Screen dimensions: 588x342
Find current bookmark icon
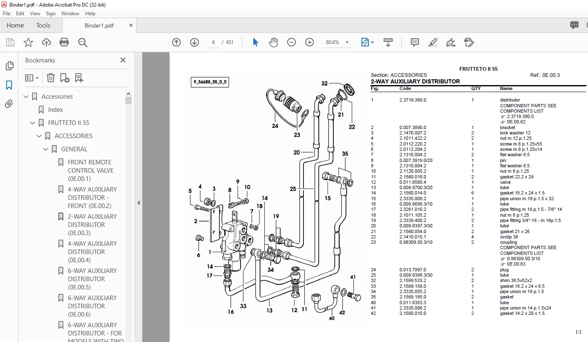point(79,78)
